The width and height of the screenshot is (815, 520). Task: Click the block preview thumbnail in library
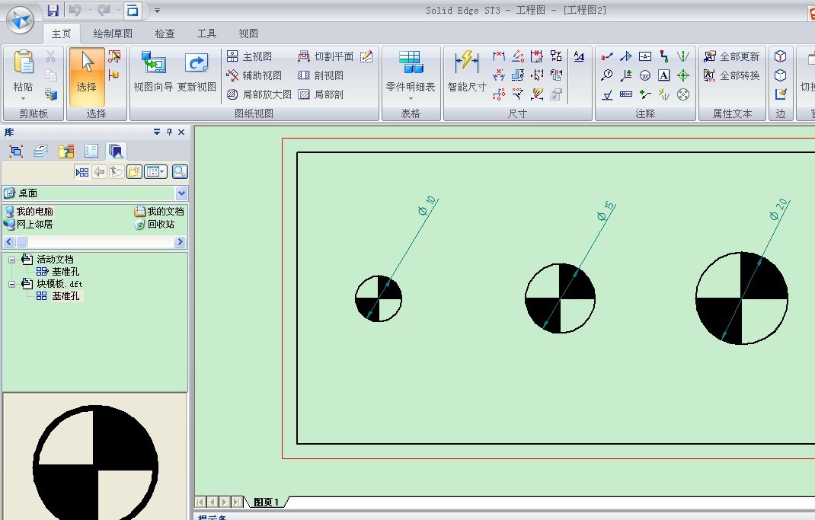click(x=95, y=457)
